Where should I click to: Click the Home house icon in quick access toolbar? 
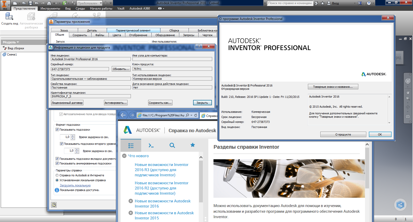point(49,3)
